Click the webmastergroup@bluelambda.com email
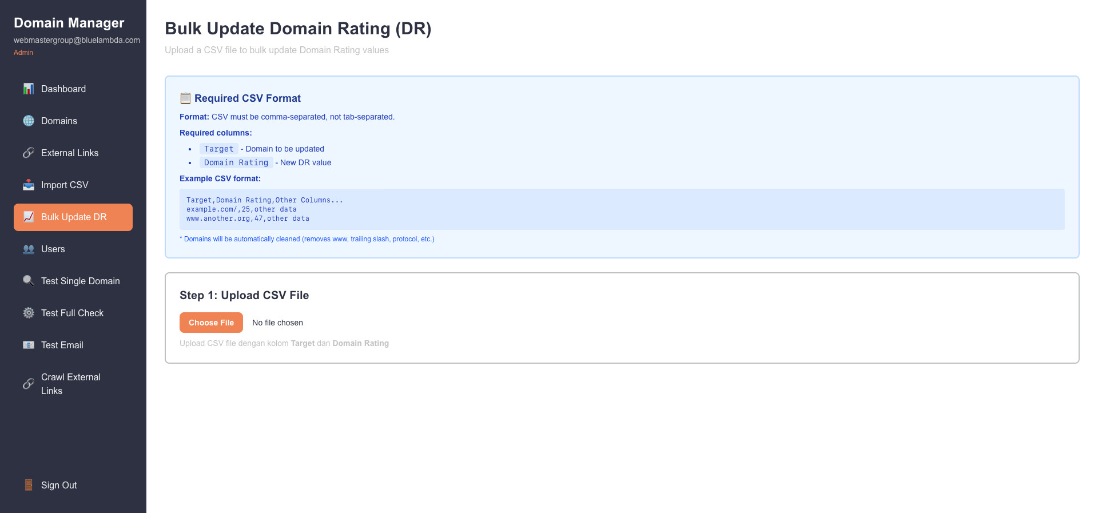The height and width of the screenshot is (513, 1098). coord(77,40)
